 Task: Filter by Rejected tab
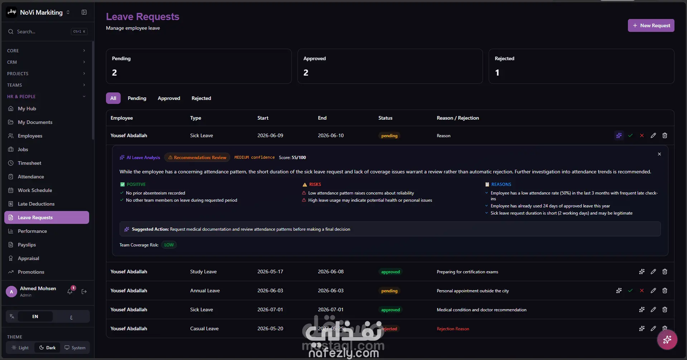(201, 98)
